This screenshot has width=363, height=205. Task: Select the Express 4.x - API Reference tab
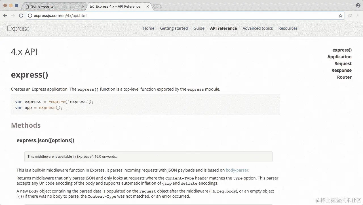pos(119,6)
